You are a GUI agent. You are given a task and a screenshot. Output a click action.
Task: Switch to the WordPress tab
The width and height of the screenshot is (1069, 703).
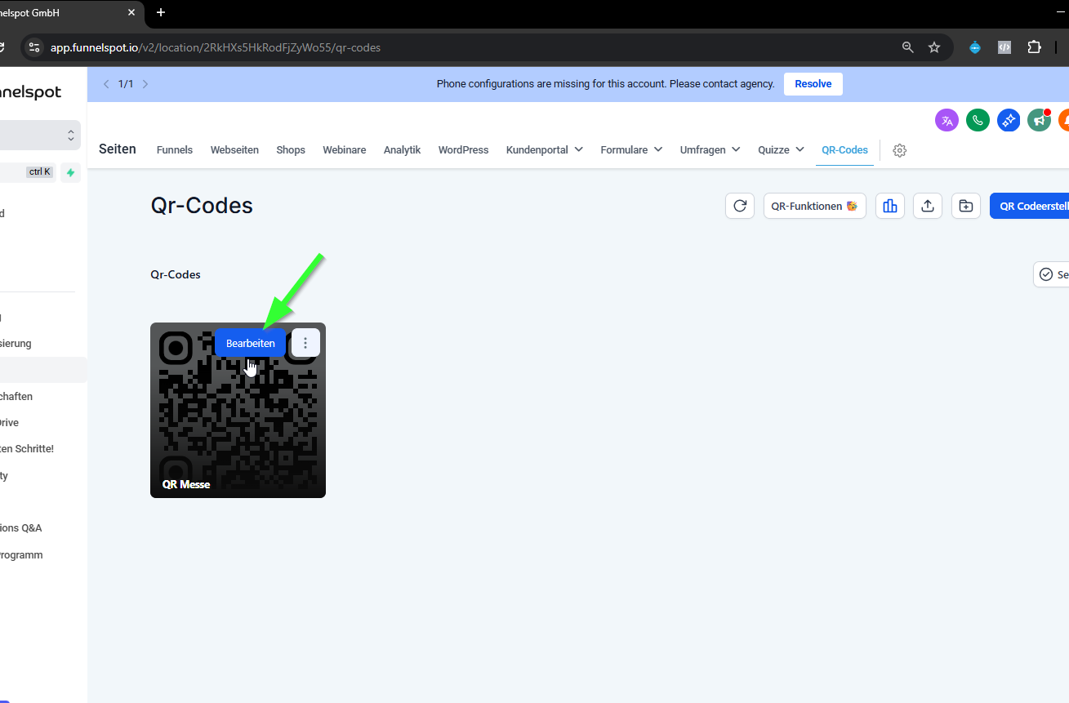(463, 150)
